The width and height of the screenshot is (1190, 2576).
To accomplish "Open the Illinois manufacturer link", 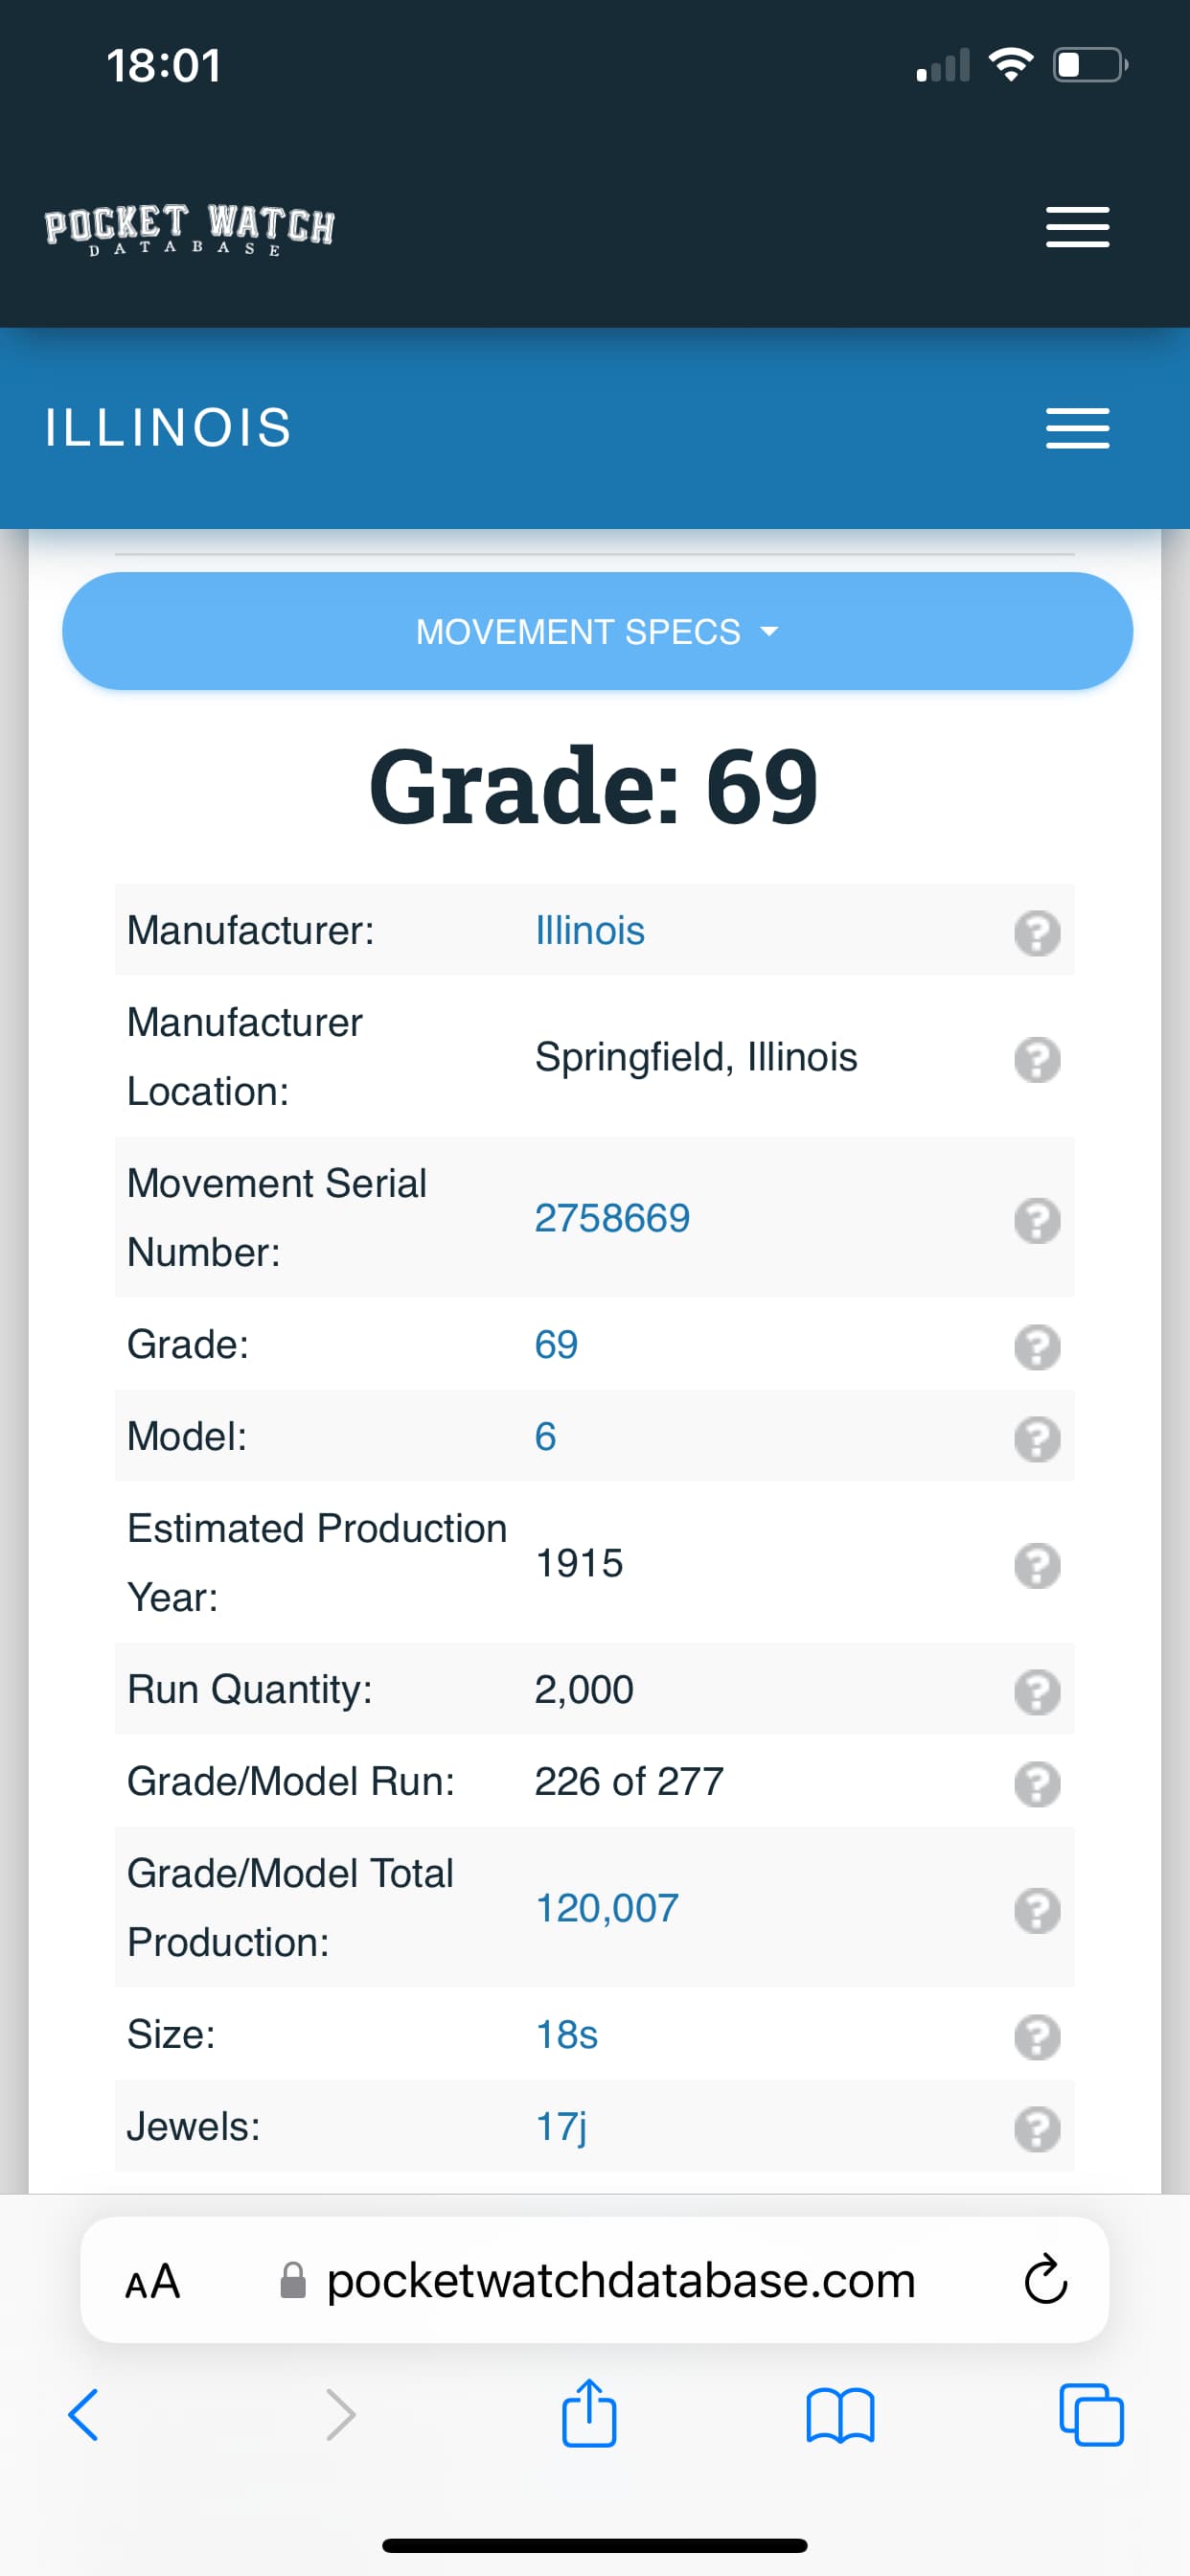I will tap(590, 930).
